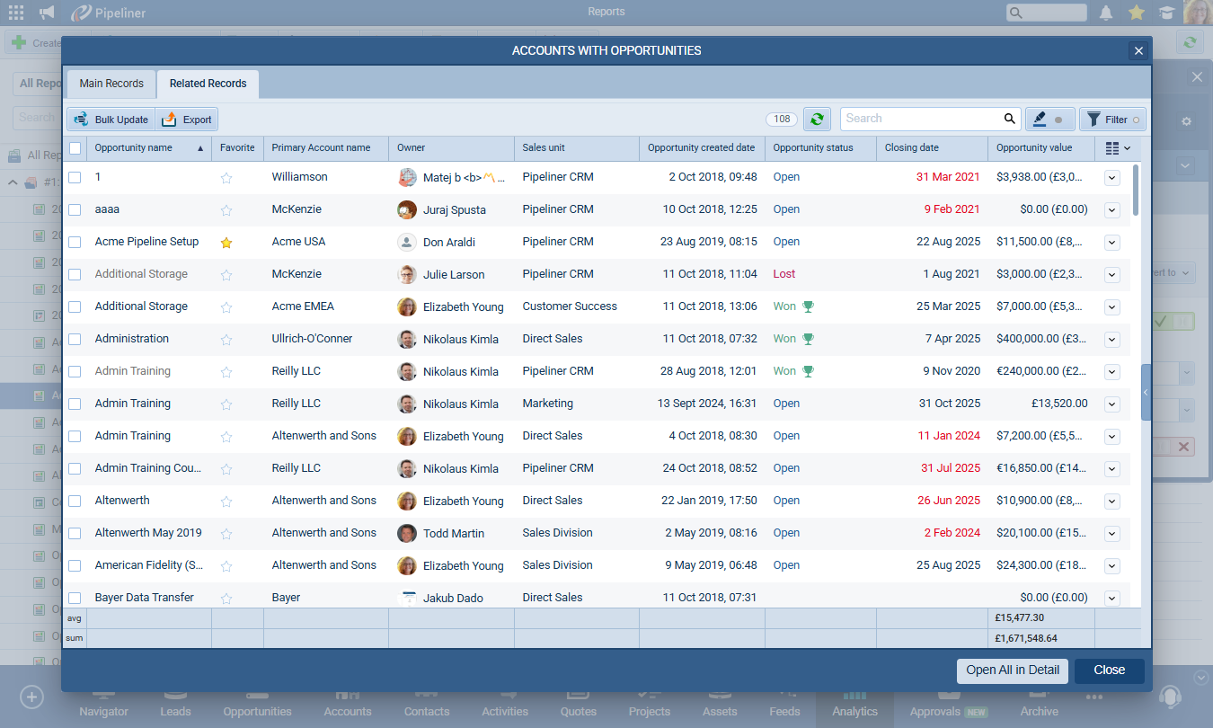Image resolution: width=1213 pixels, height=728 pixels.
Task: Star the Administration opportunity as favorite
Action: click(x=226, y=340)
